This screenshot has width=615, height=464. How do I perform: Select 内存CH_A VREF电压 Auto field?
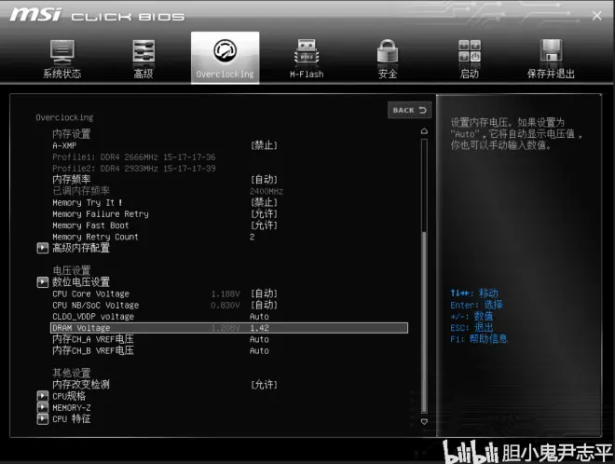click(x=259, y=339)
